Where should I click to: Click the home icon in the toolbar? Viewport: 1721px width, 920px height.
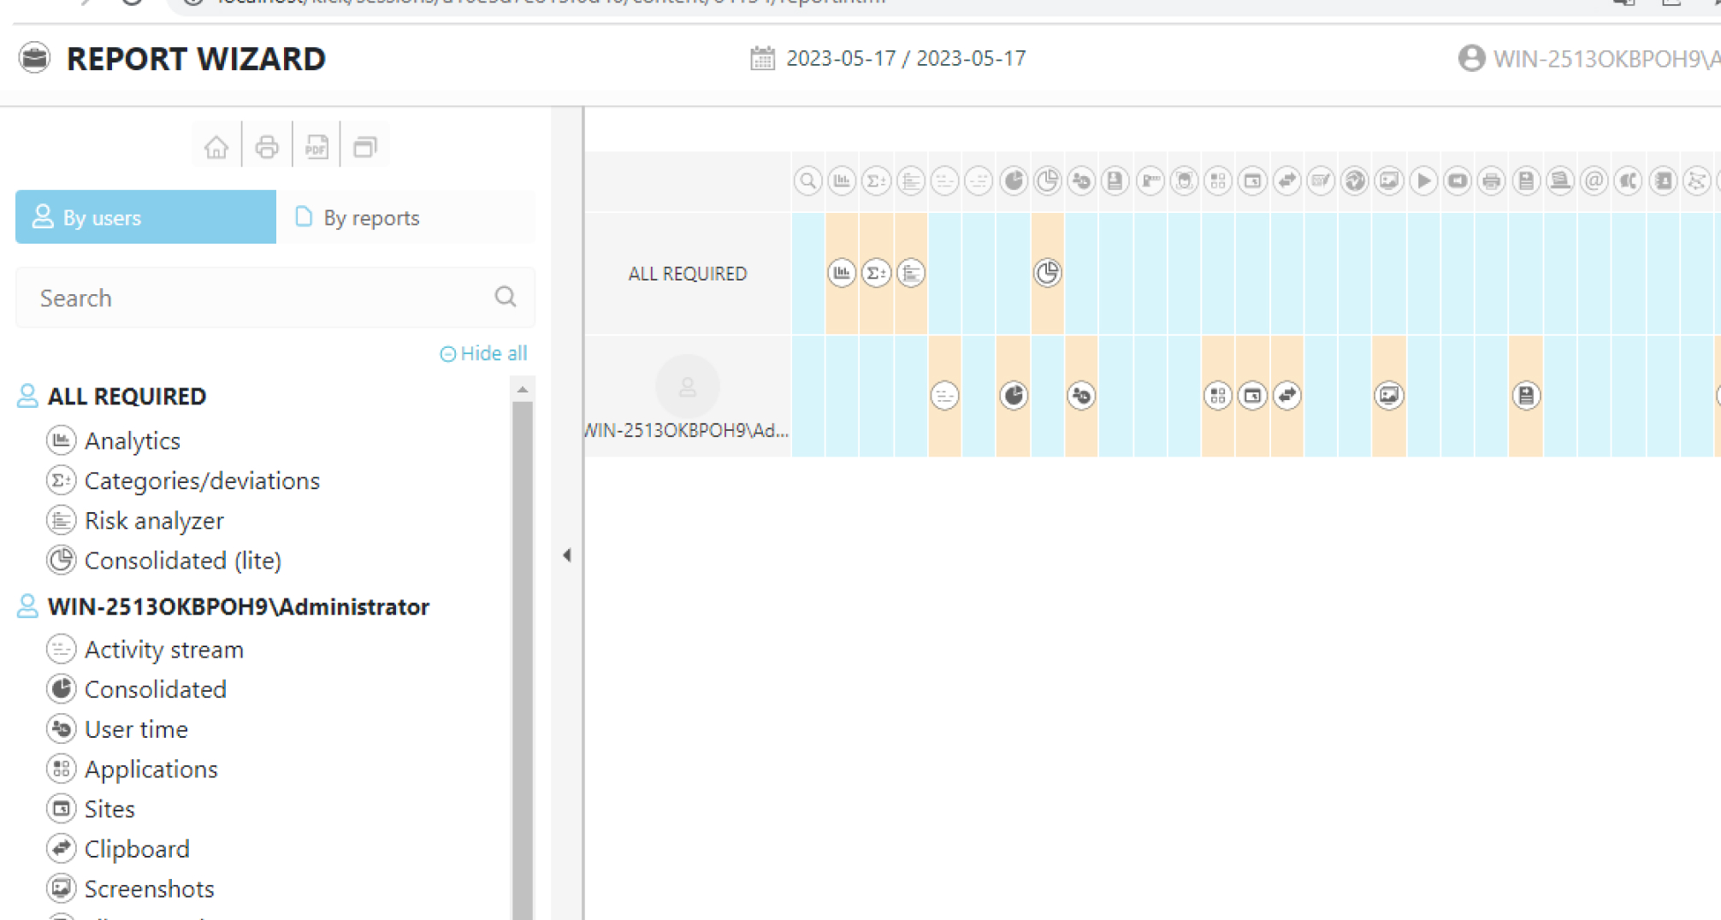216,147
